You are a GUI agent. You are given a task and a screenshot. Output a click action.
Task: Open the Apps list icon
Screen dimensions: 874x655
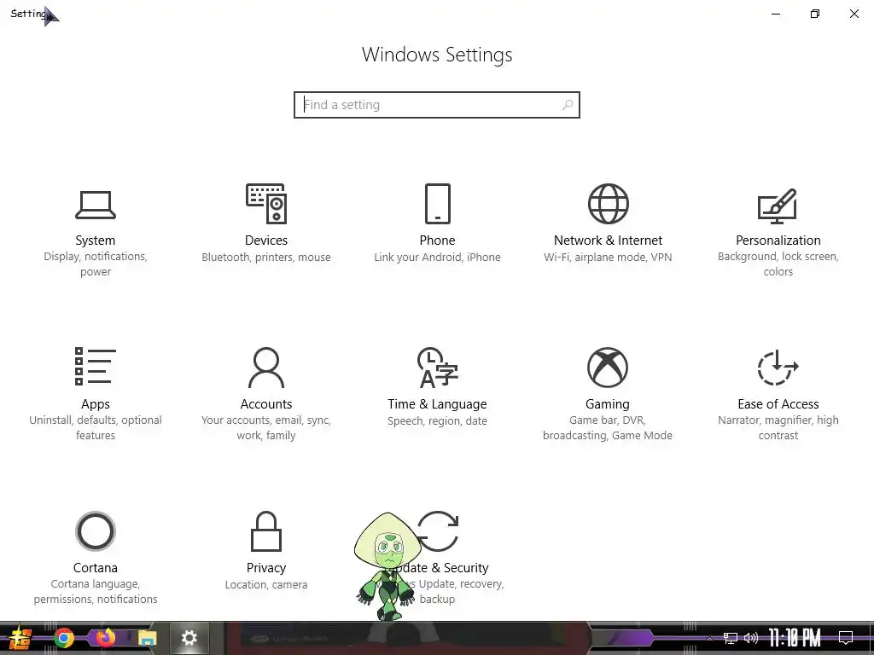[x=96, y=367]
